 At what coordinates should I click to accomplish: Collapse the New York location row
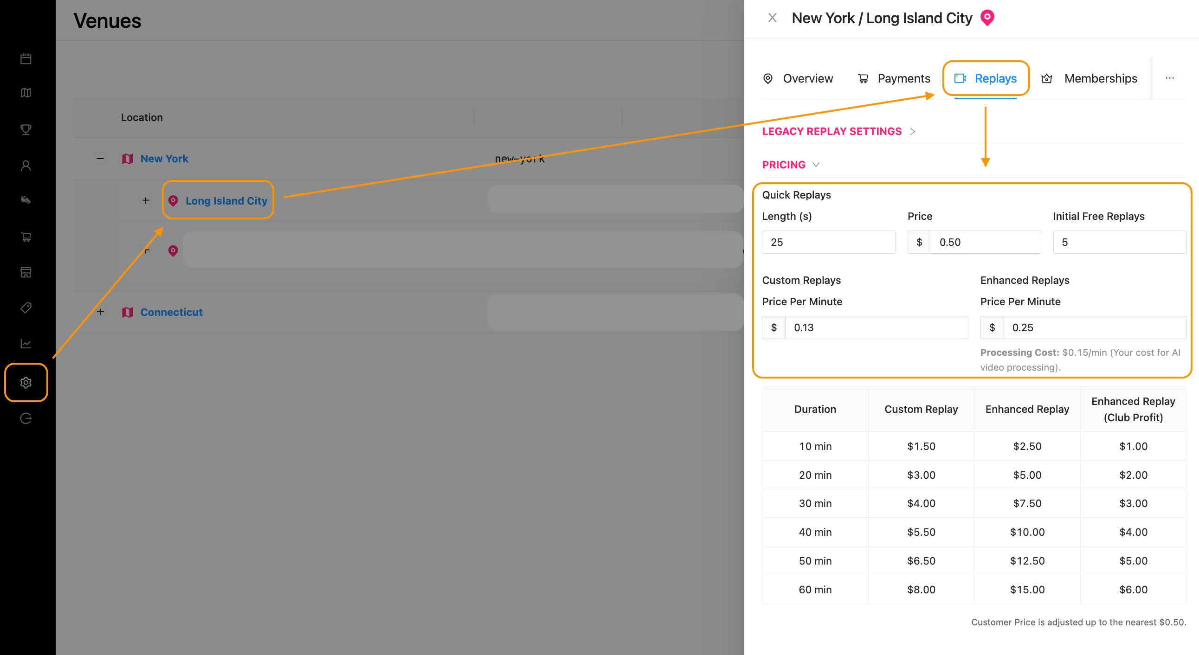pos(100,159)
